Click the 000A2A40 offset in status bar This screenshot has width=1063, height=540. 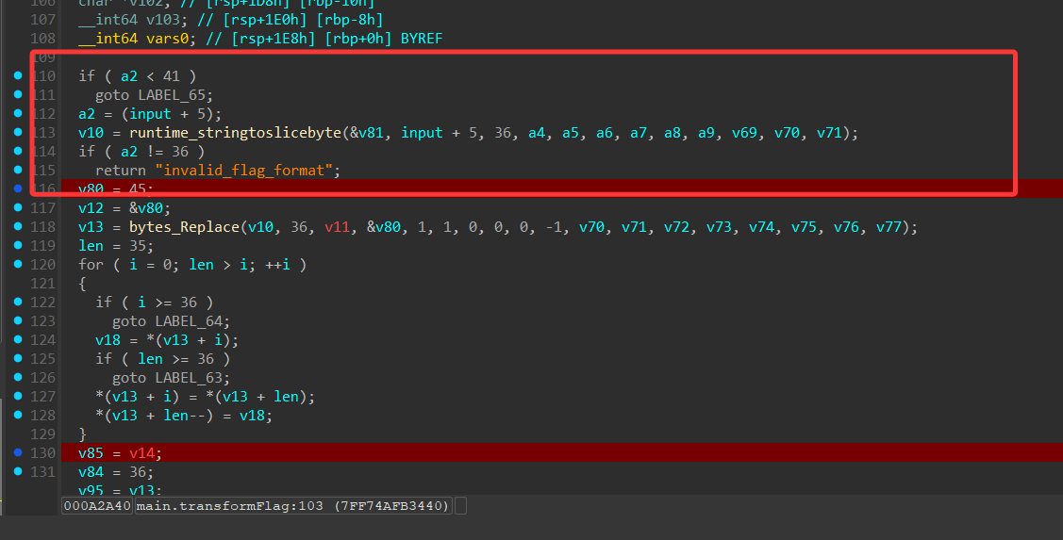pos(97,506)
